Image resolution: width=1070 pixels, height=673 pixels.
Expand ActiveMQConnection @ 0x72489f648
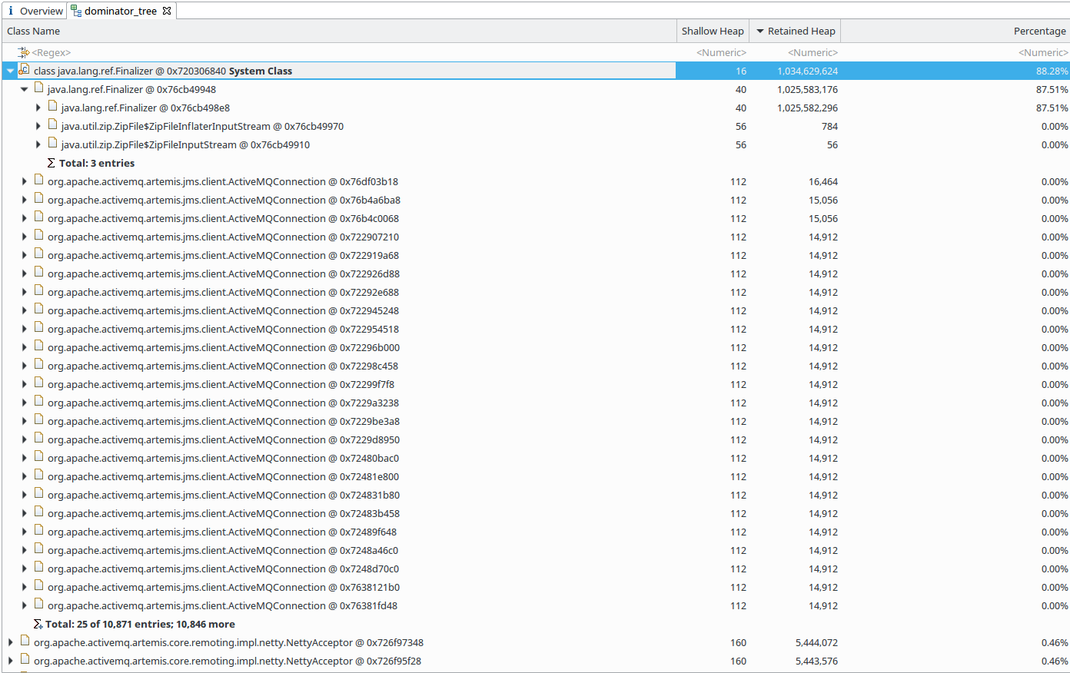[x=24, y=532]
